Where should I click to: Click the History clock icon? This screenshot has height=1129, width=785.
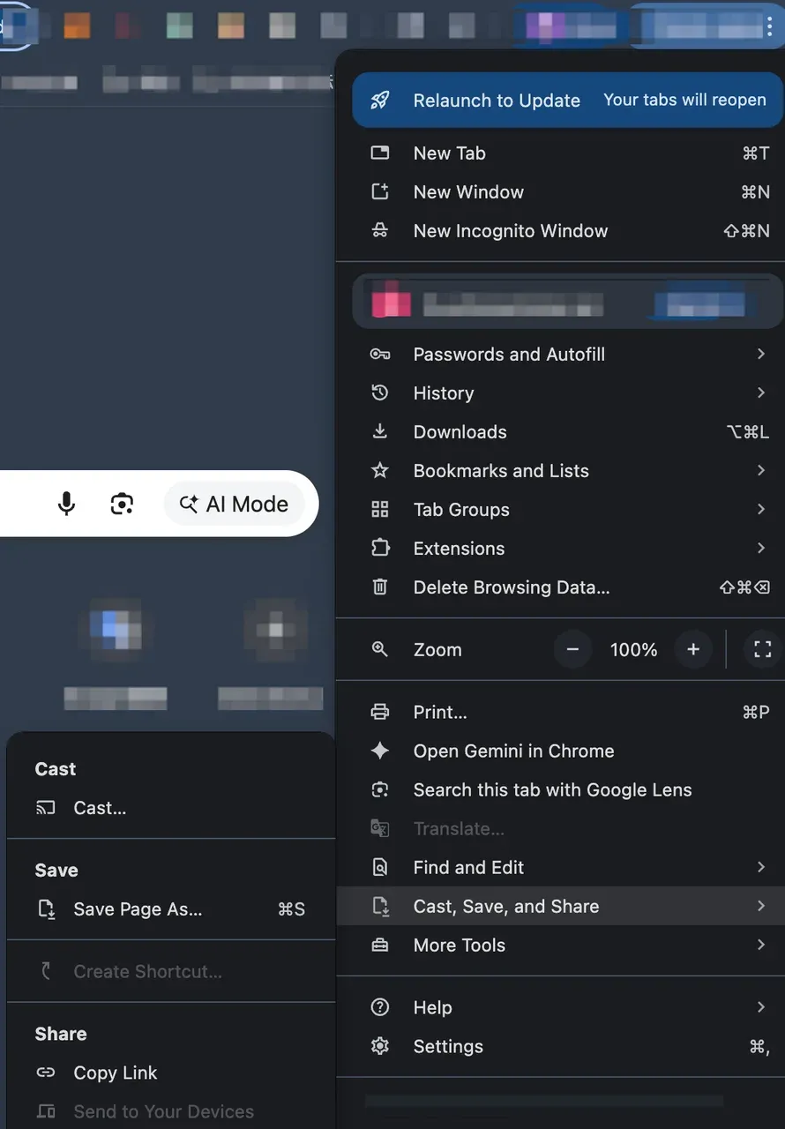(x=380, y=393)
